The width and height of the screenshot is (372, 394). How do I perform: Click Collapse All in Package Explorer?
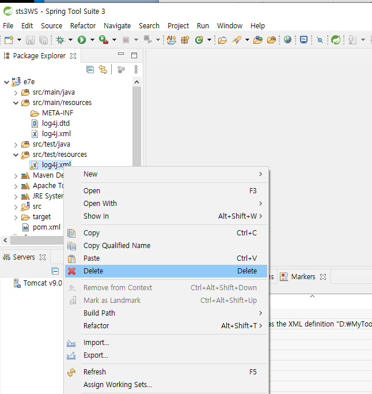point(90,69)
